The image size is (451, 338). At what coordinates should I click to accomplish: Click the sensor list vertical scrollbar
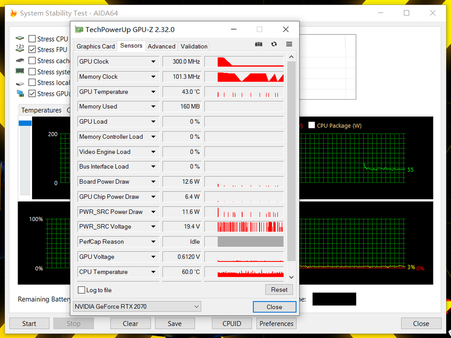coord(292,160)
